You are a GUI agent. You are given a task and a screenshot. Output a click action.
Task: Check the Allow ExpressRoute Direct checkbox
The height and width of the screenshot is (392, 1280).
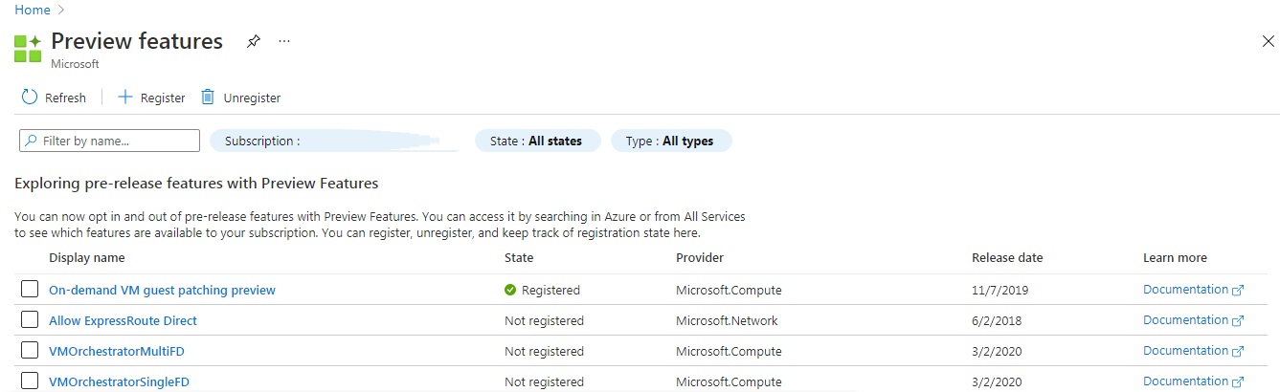[30, 320]
